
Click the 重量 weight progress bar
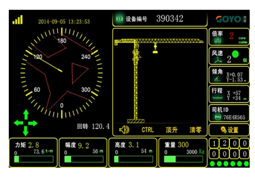click(x=184, y=159)
